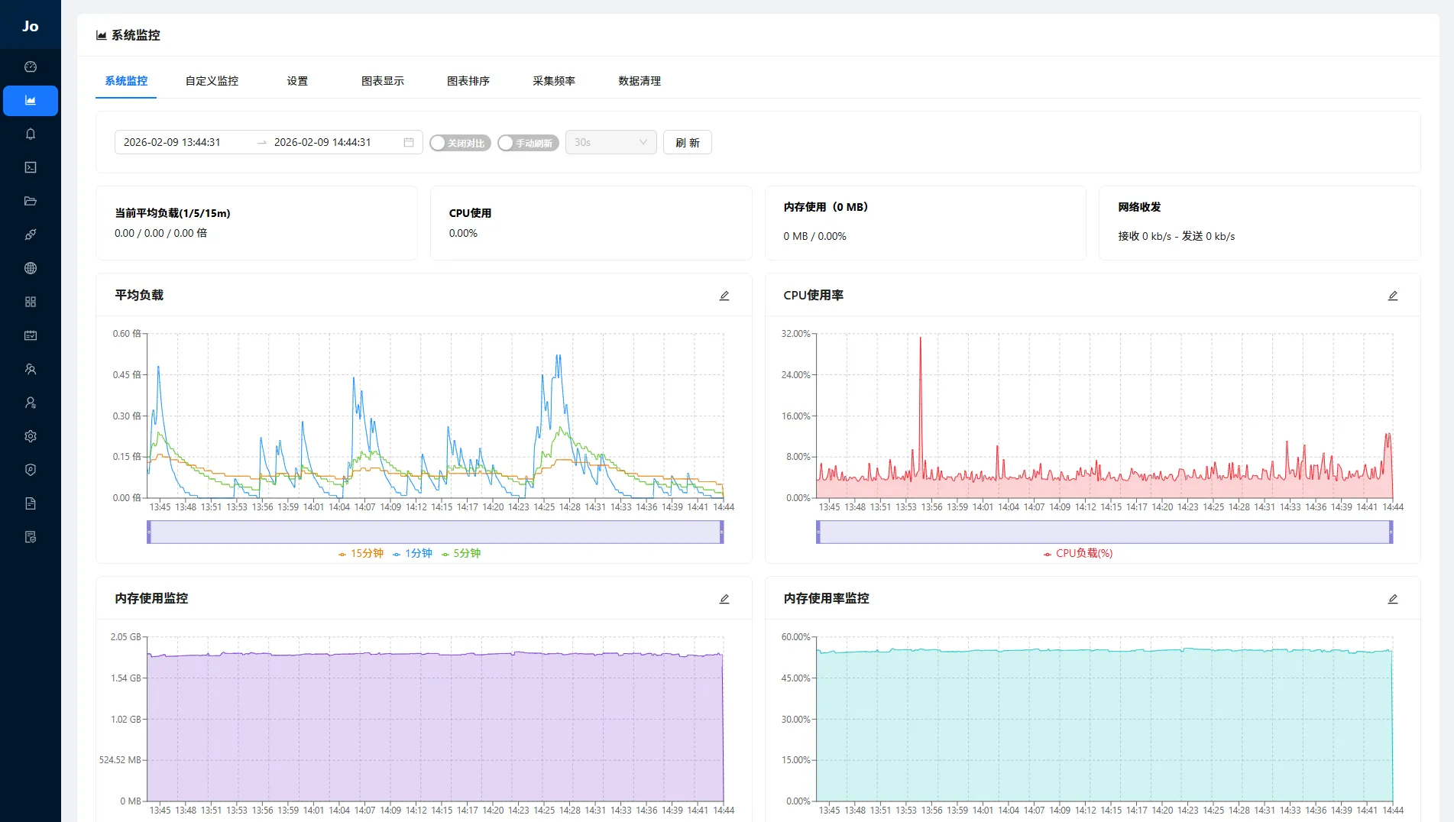Open the file folder icon in sidebar
Image resolution: width=1454 pixels, height=822 pixels.
pyautogui.click(x=31, y=201)
